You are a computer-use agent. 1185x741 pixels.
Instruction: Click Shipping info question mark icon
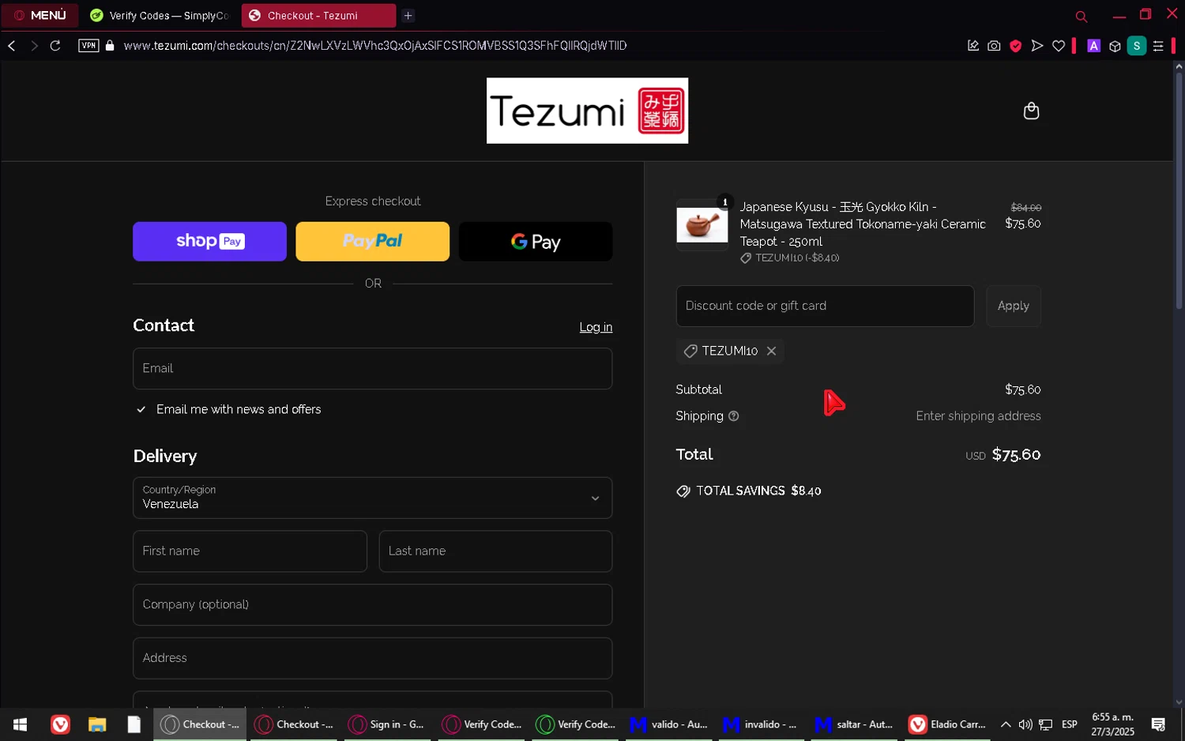coord(733,416)
